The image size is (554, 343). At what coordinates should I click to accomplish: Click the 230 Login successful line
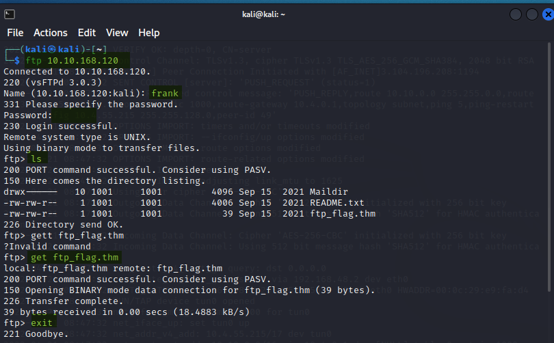[60, 126]
